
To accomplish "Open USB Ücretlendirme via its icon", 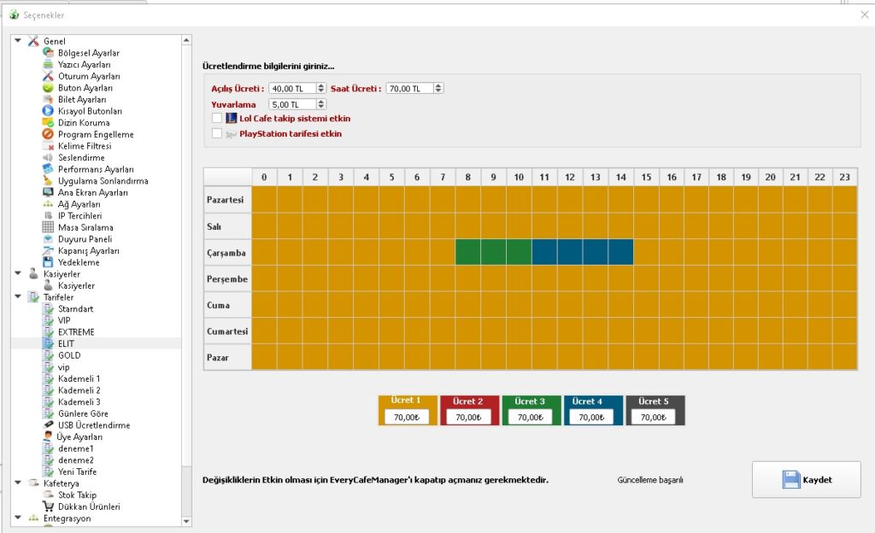I will pos(49,425).
